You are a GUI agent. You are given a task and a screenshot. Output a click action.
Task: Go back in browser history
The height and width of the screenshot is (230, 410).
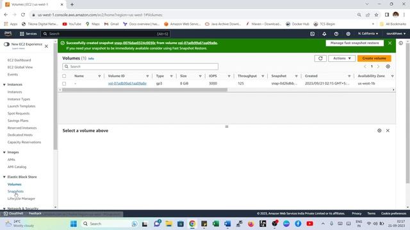click(6, 15)
